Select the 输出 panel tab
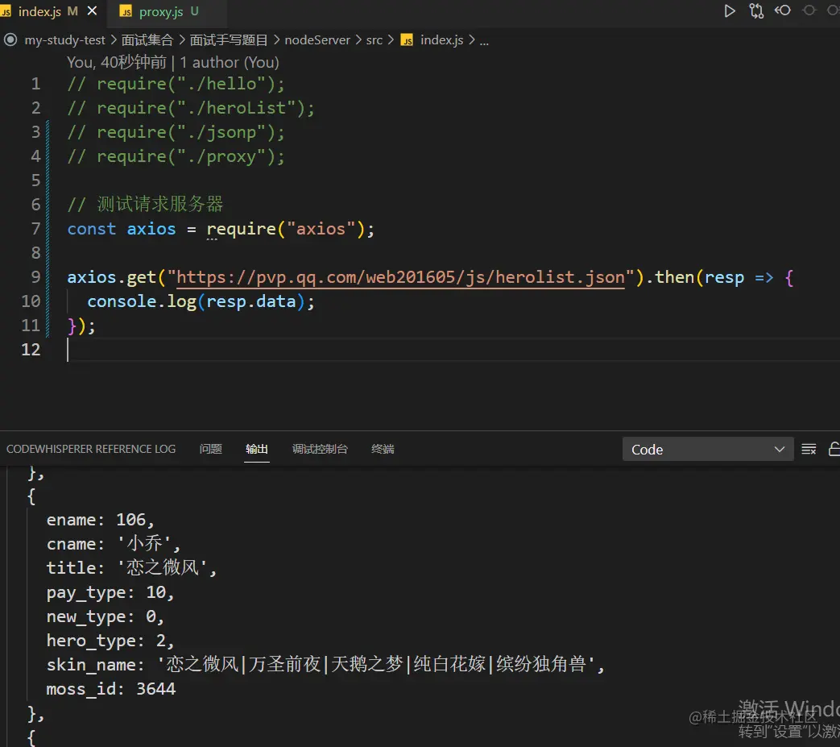This screenshot has width=840, height=747. click(x=257, y=449)
